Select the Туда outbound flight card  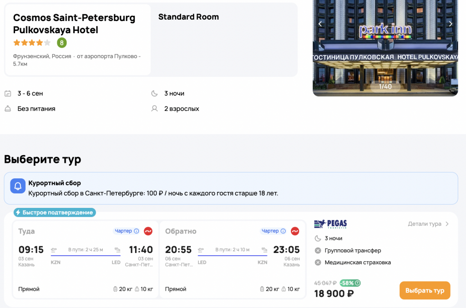pos(86,259)
